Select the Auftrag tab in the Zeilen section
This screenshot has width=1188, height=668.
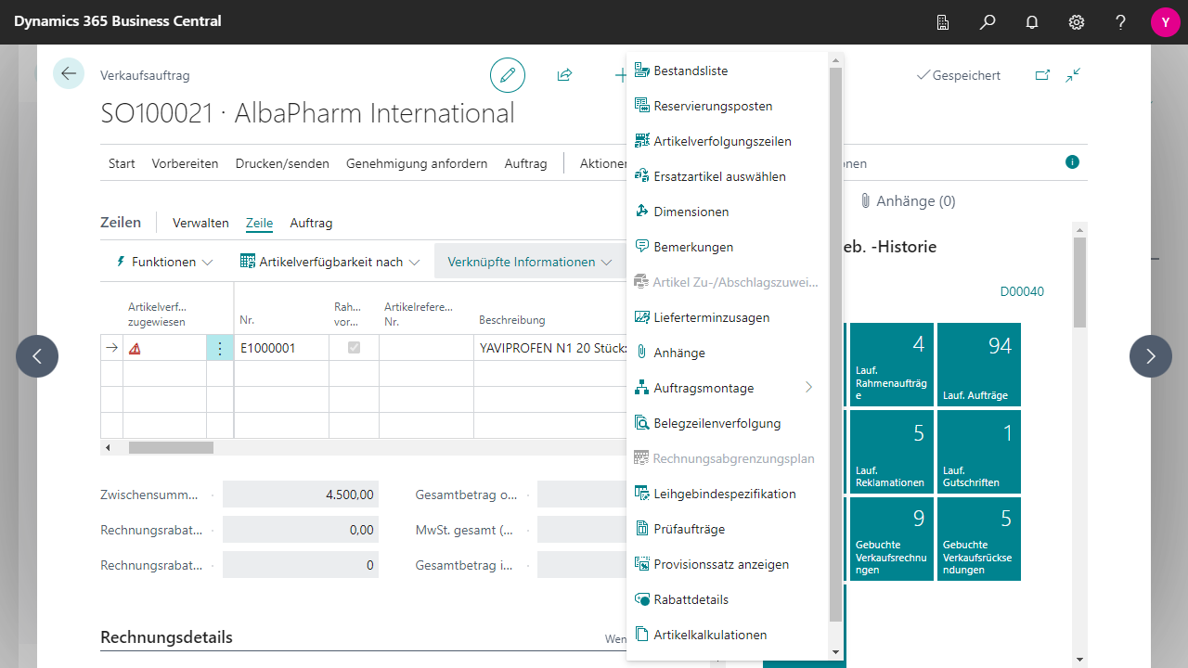[x=311, y=223]
